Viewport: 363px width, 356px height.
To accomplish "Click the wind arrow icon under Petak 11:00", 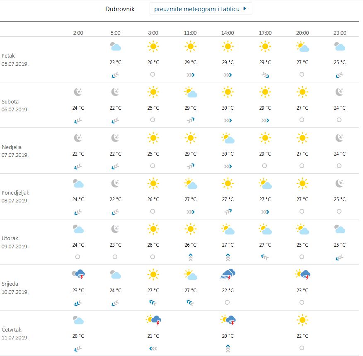I will coord(190,75).
